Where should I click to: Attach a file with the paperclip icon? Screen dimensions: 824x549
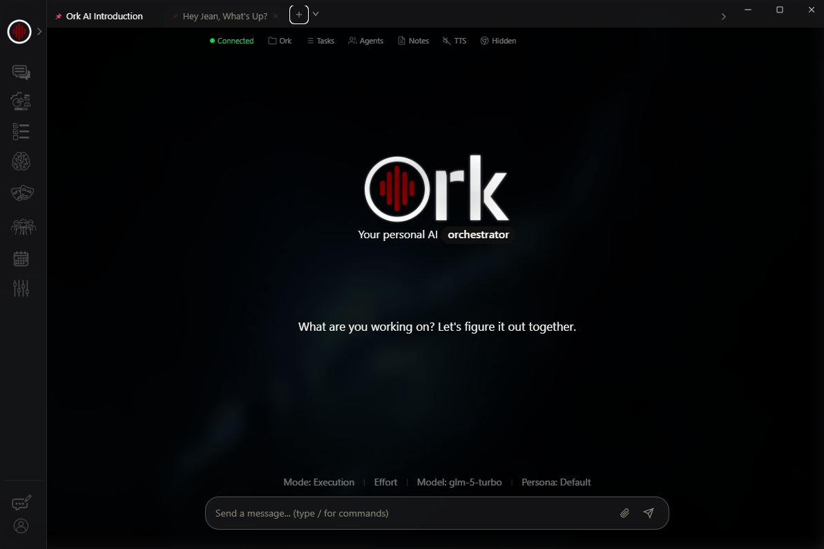[625, 513]
